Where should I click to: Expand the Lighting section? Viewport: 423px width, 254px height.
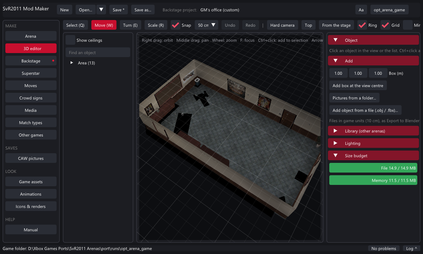tap(374, 143)
